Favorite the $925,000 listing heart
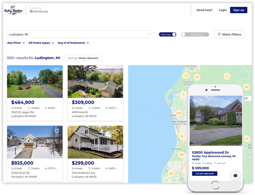255x195 pixels. pyautogui.click(x=57, y=131)
